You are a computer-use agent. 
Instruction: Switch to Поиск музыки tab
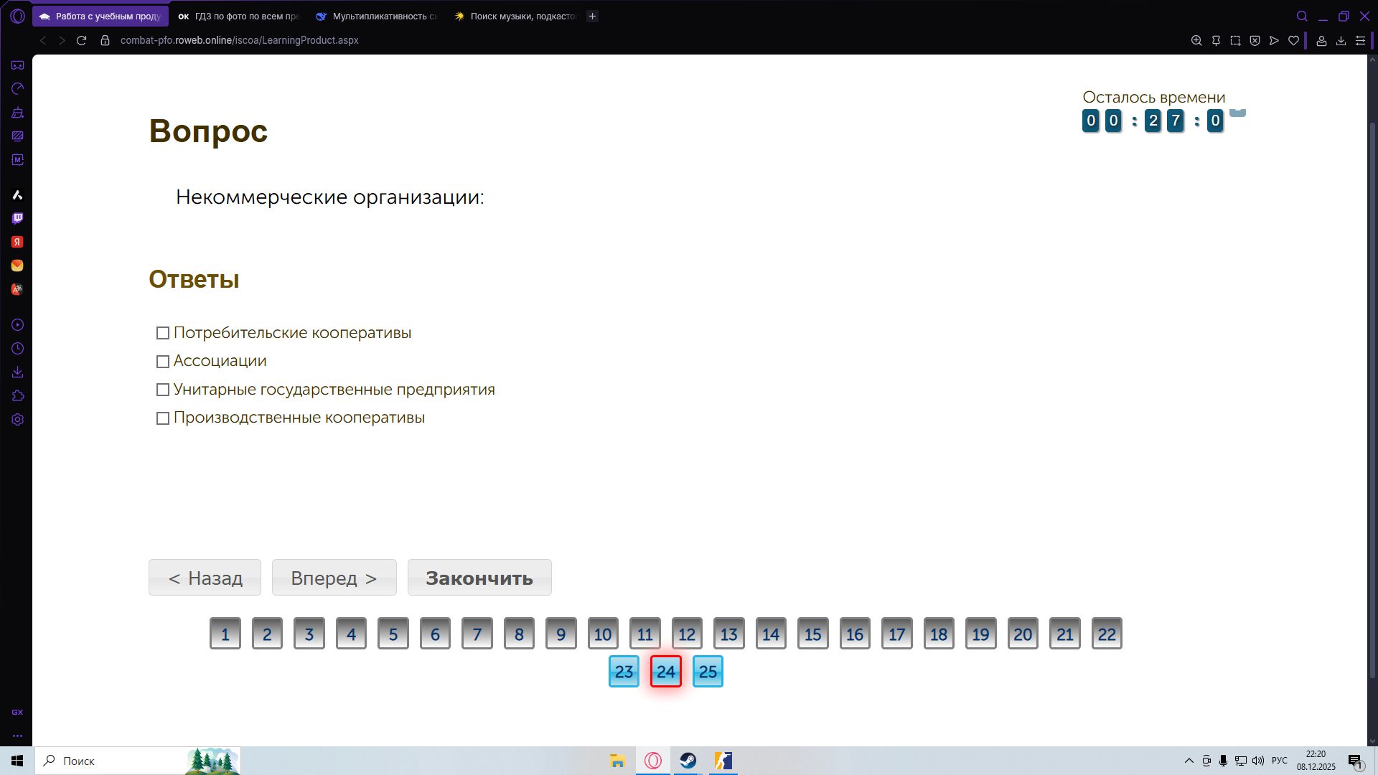coord(515,16)
